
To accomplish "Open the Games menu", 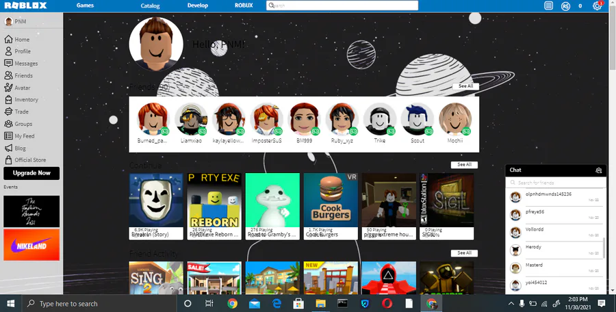I will [x=85, y=5].
